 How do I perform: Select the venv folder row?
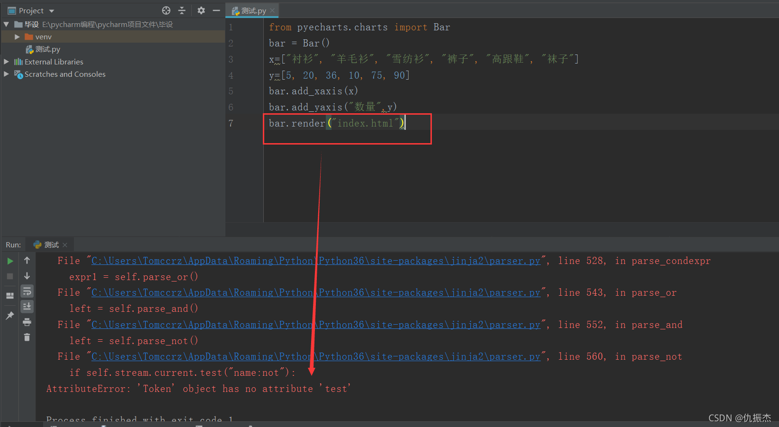click(x=113, y=37)
